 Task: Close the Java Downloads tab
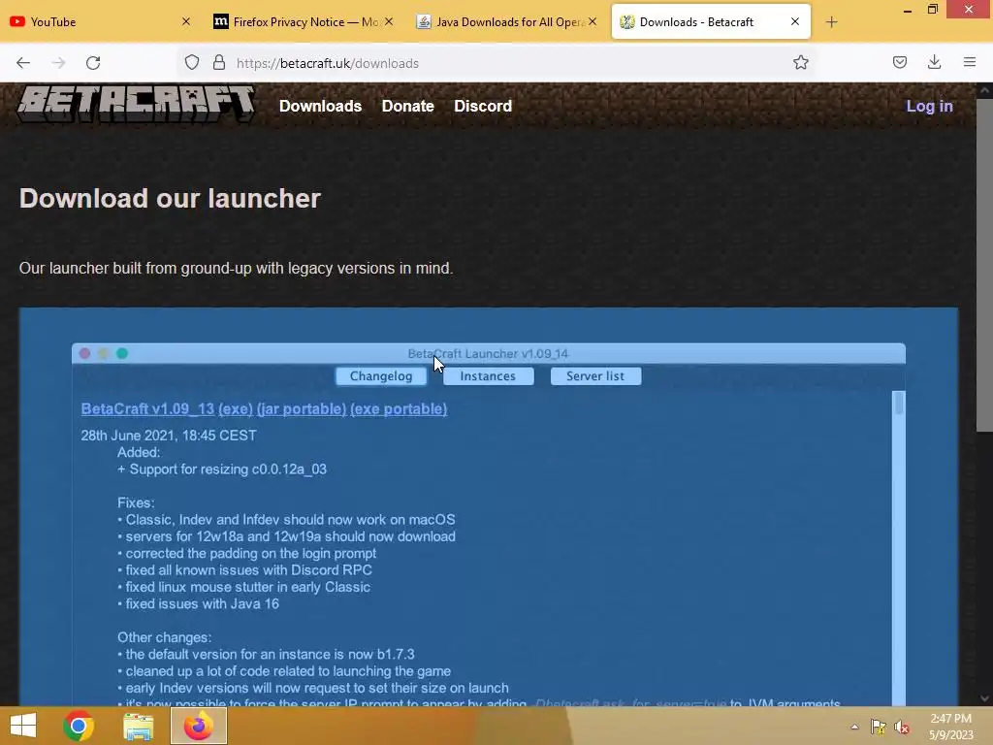pyautogui.click(x=593, y=21)
